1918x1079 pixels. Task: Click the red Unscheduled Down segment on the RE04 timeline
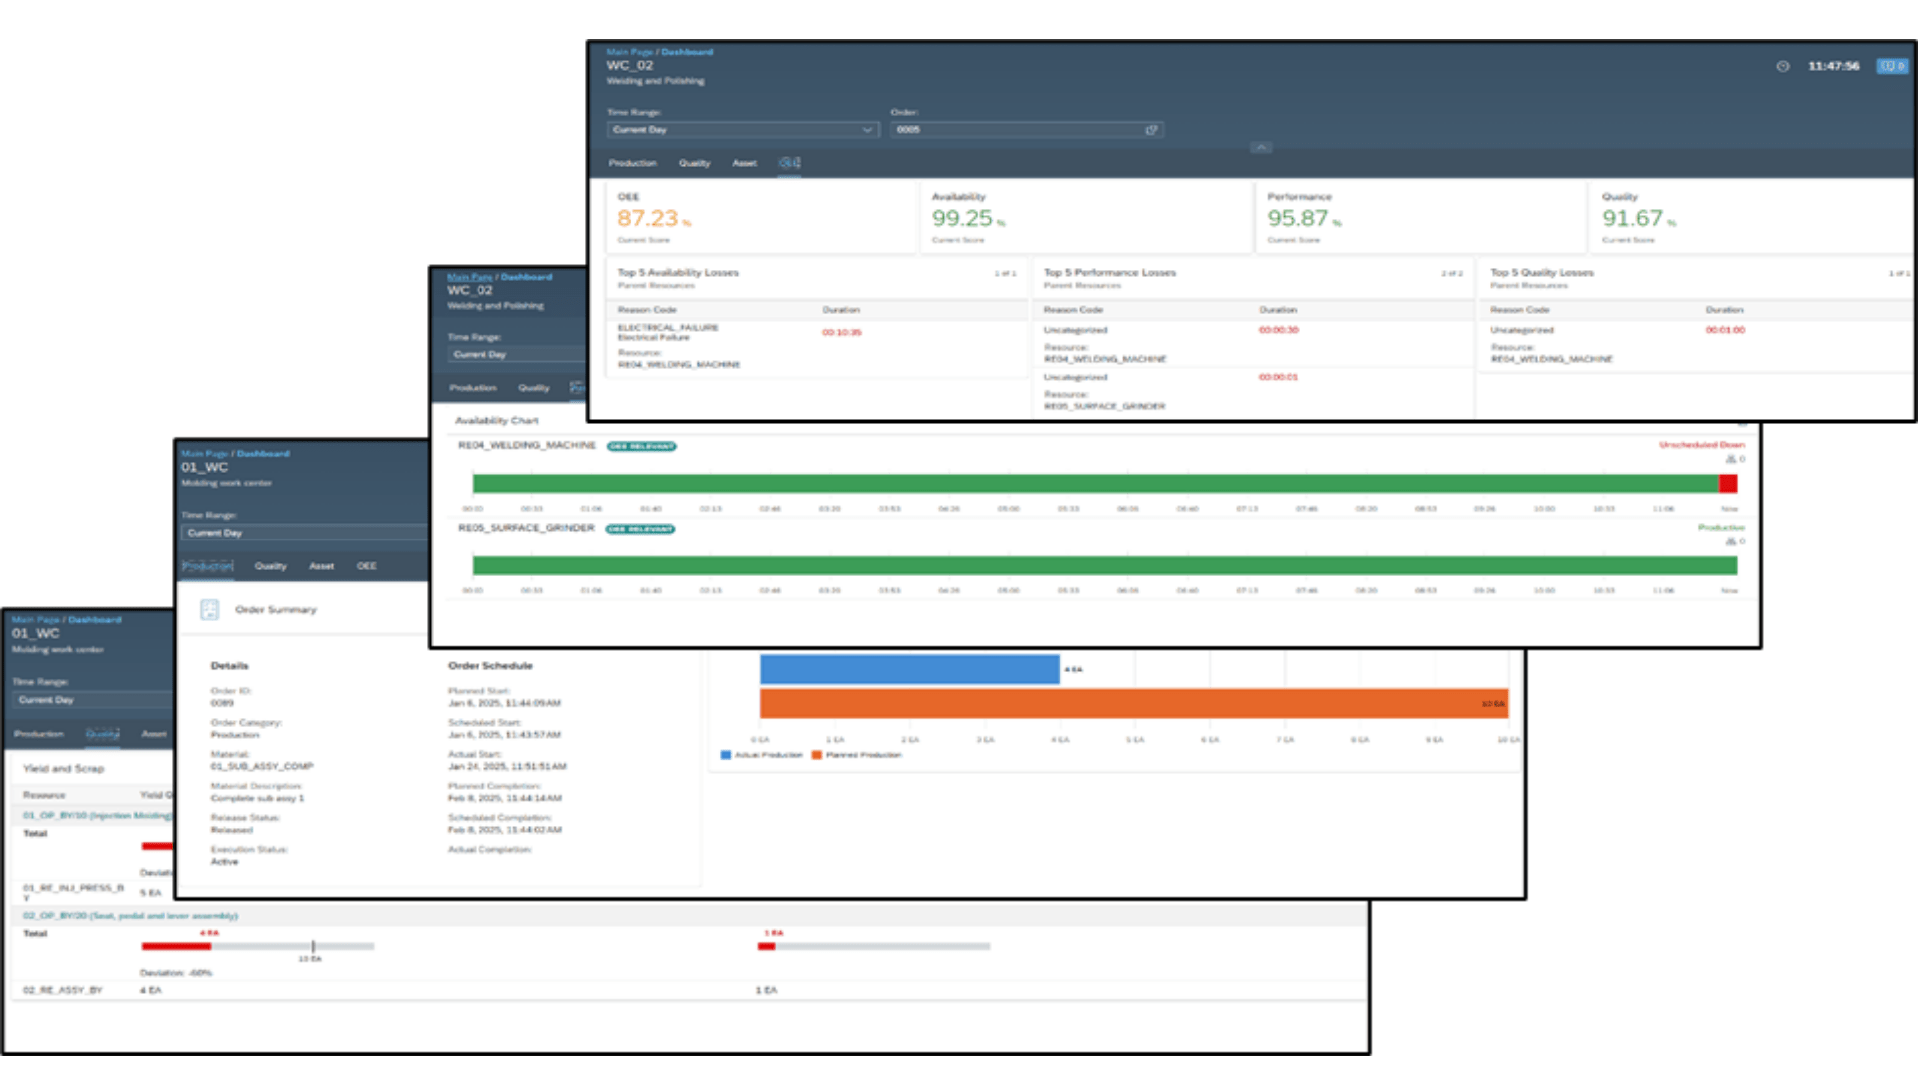(1727, 483)
